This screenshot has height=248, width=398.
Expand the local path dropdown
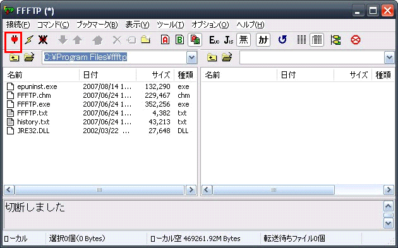pyautogui.click(x=191, y=58)
